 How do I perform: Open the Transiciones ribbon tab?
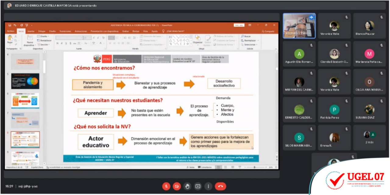[x=65, y=31]
